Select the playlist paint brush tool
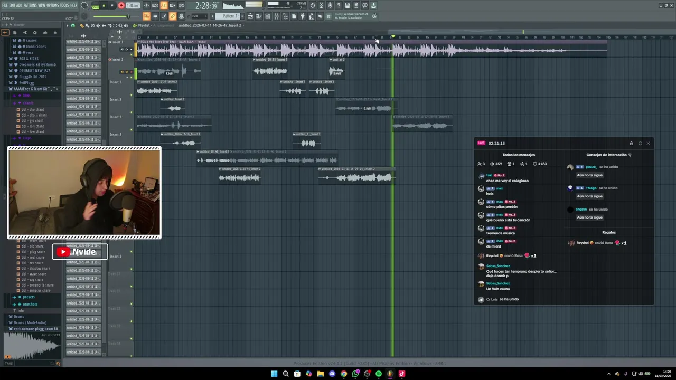The image size is (676, 380). tap(87, 25)
